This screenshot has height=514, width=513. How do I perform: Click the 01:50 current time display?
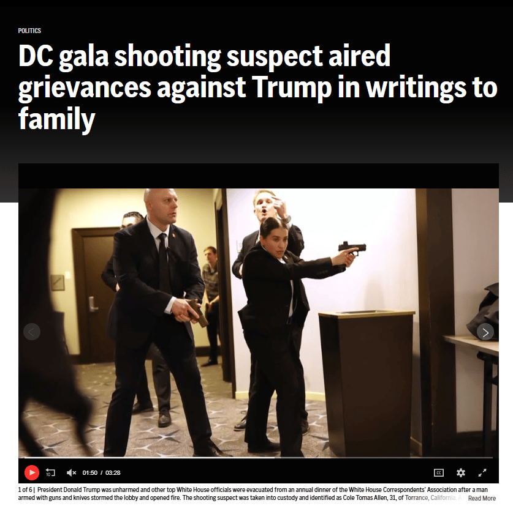coord(89,472)
